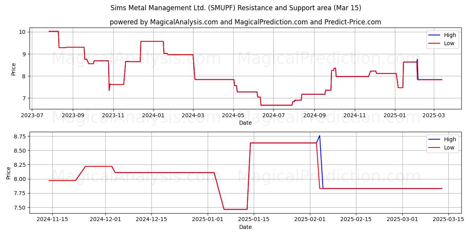Click the 2023-07 tick label
The height and width of the screenshot is (236, 472).
(x=31, y=116)
